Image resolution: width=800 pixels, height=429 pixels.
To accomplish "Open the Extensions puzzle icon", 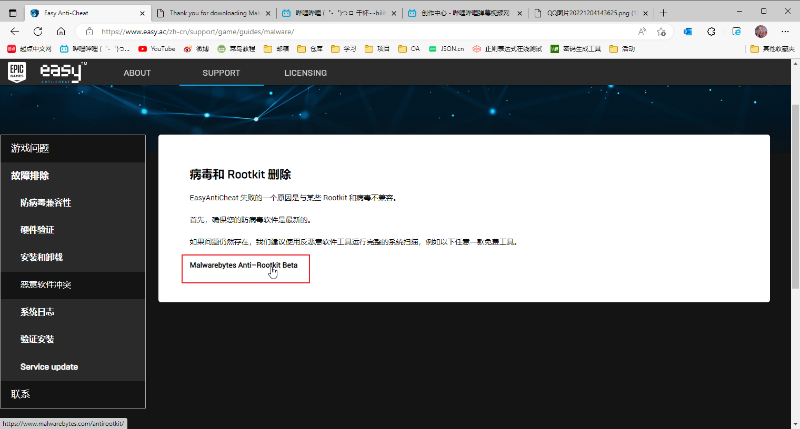I will tap(711, 32).
